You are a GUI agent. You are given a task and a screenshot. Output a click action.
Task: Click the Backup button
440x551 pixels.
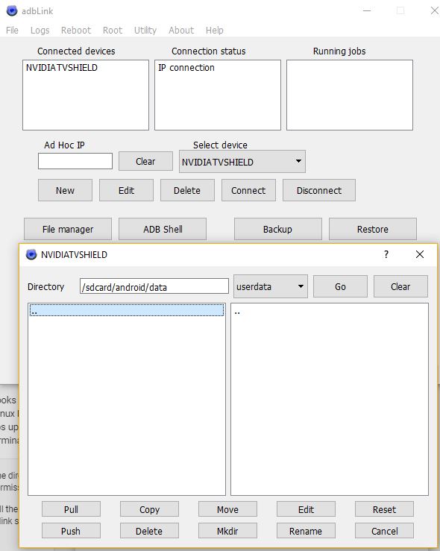(278, 229)
